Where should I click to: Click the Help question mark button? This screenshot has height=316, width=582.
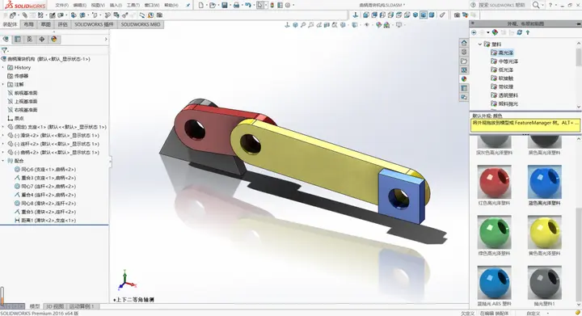coord(550,5)
